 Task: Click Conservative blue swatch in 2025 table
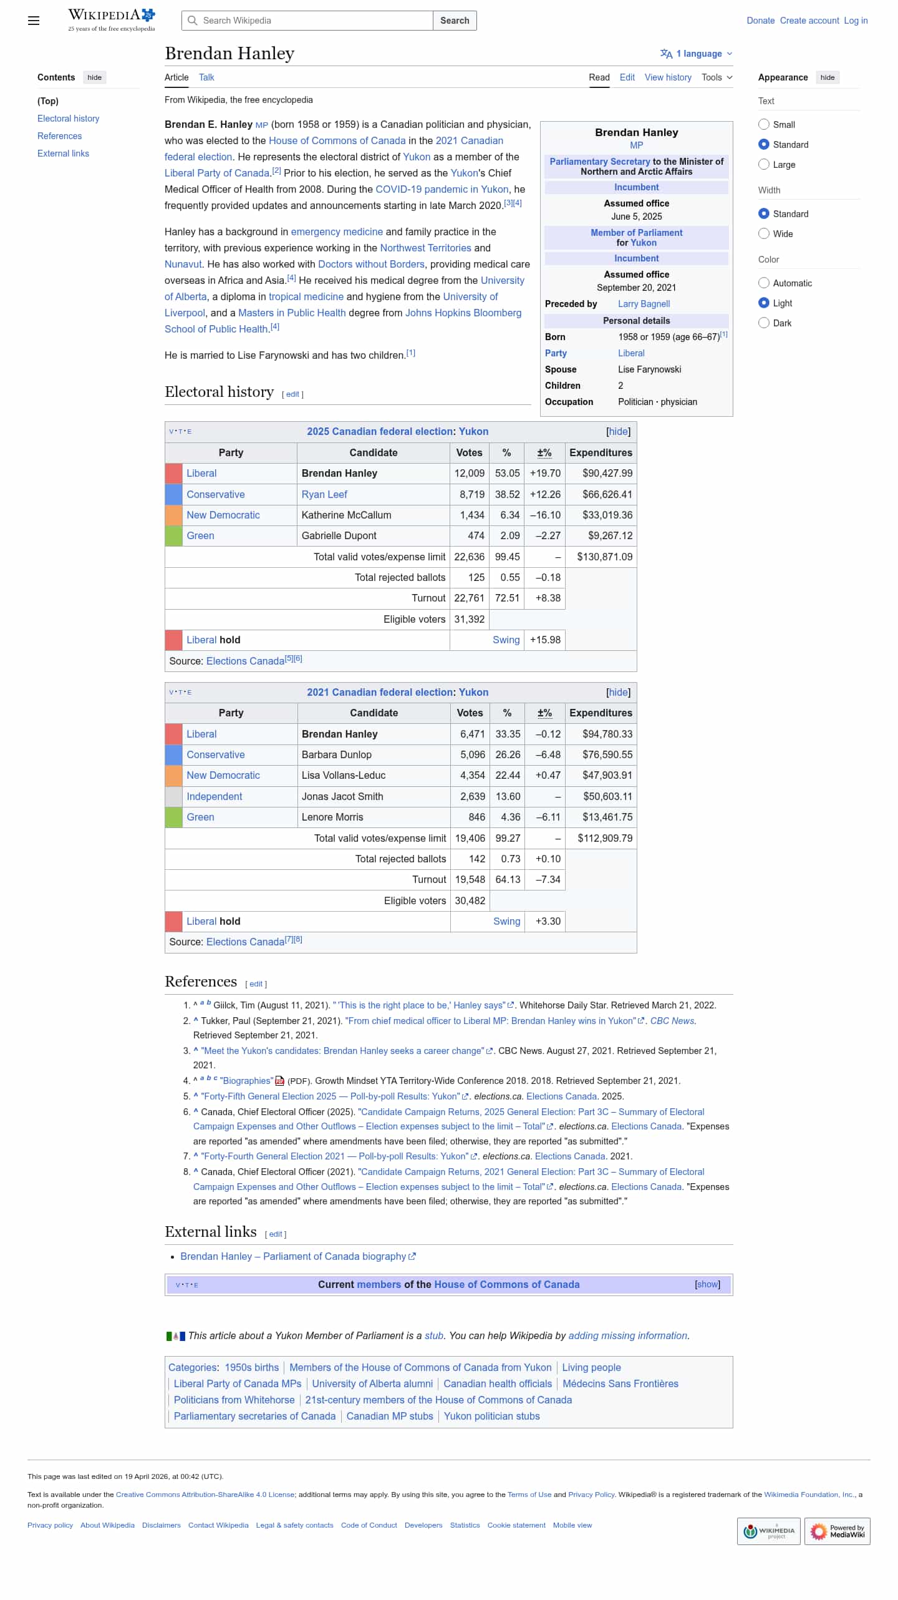(x=173, y=494)
